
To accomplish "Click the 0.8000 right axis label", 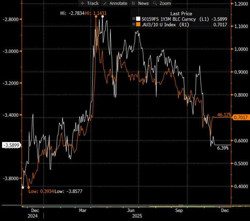I will (x=241, y=95).
